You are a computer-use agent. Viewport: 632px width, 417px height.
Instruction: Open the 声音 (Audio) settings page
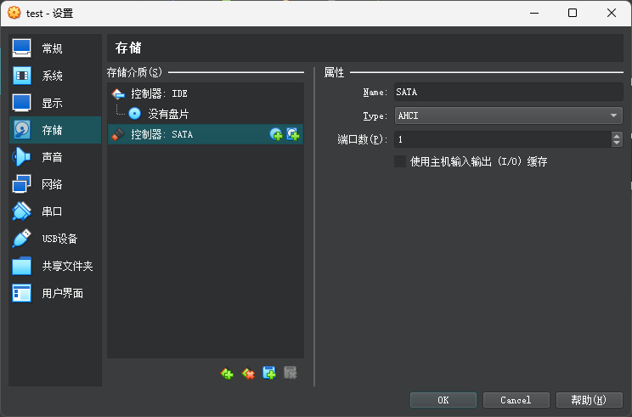tap(53, 157)
